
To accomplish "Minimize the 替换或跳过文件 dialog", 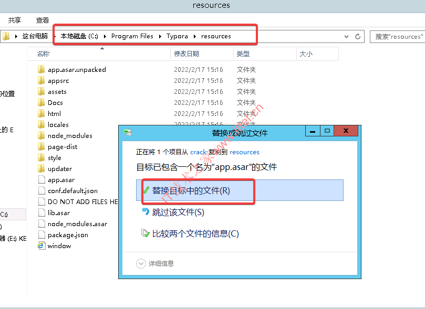I will tap(313, 131).
